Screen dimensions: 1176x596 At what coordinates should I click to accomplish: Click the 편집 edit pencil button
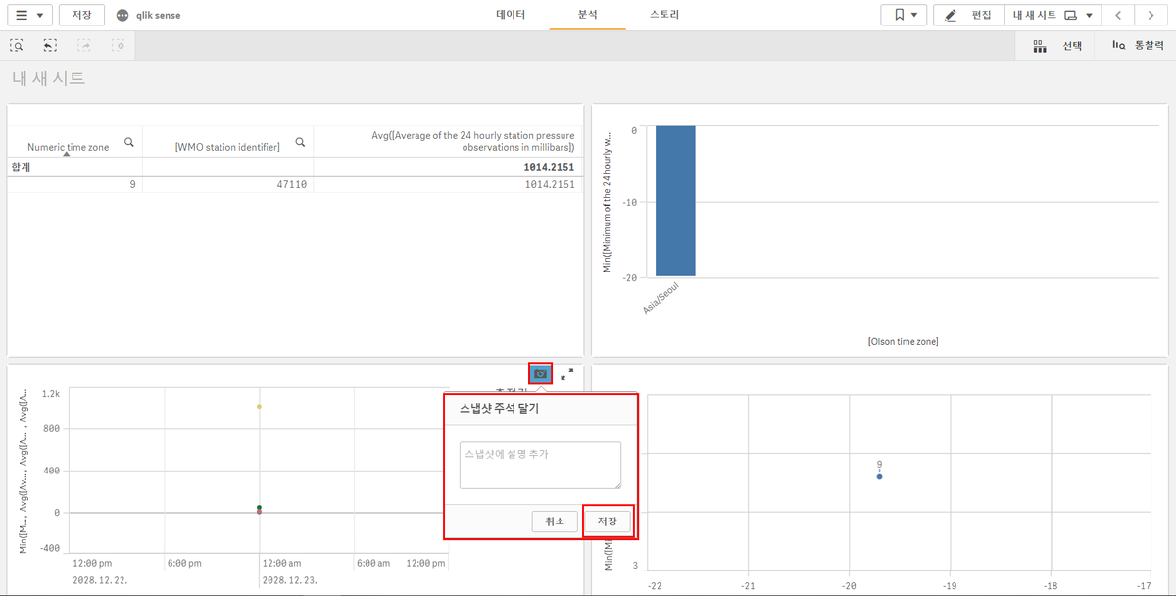tap(968, 15)
